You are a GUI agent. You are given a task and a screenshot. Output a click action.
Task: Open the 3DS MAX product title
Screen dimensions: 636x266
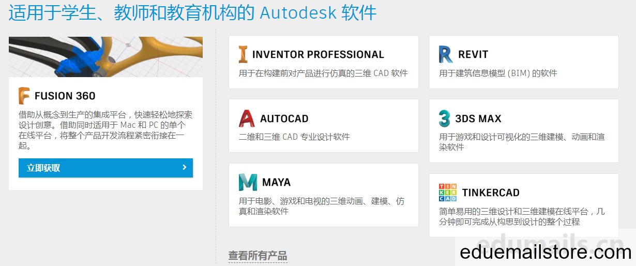pyautogui.click(x=478, y=119)
